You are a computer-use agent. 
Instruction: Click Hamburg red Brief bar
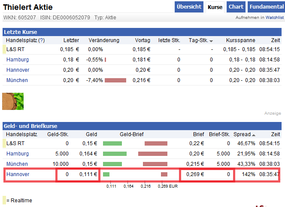point(153,154)
